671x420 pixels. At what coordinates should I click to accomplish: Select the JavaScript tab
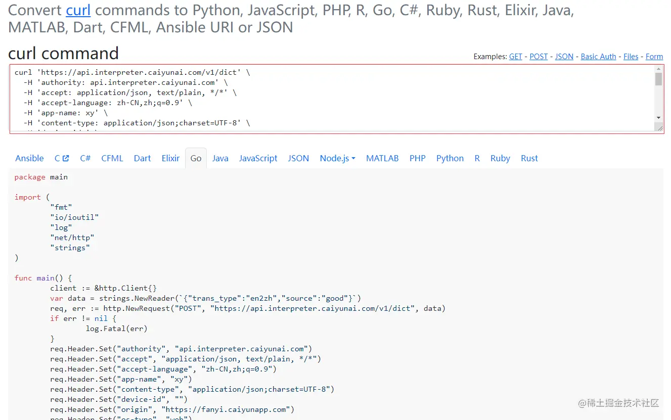[x=258, y=158]
